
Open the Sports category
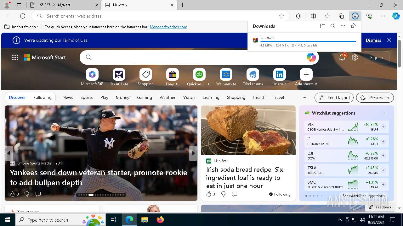tap(87, 98)
